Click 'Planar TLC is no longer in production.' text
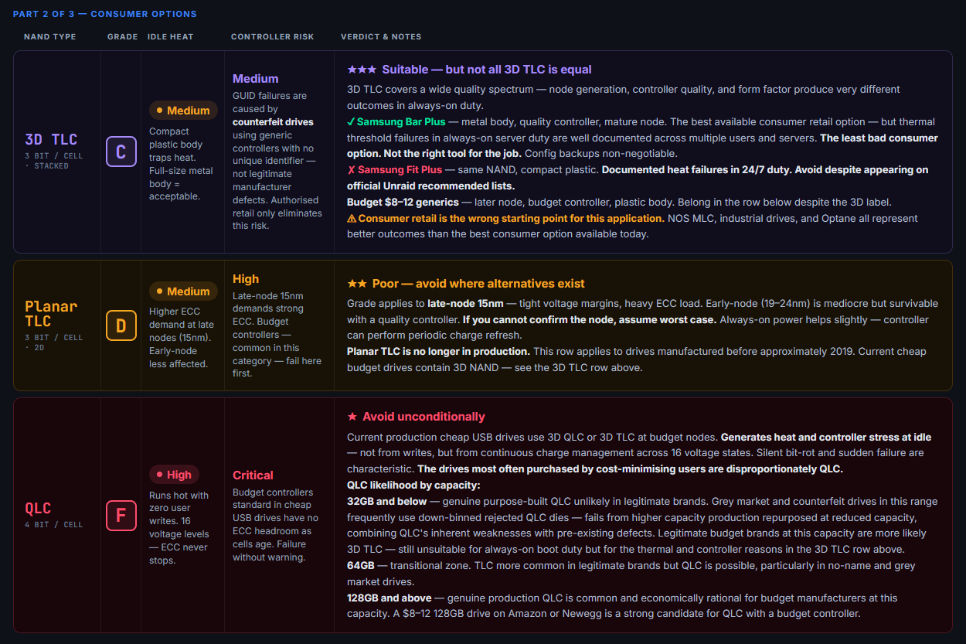 click(x=438, y=352)
